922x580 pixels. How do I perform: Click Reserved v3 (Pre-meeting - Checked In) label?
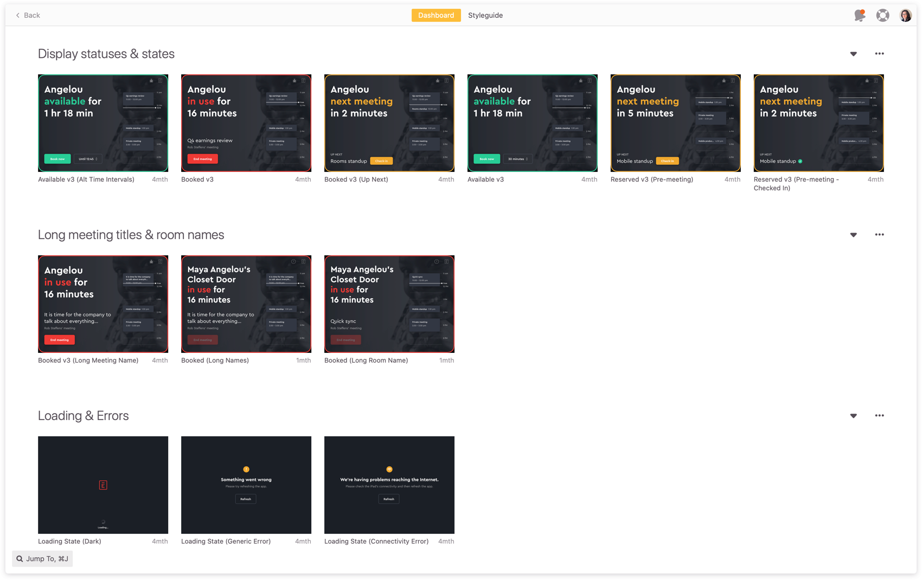tap(796, 184)
